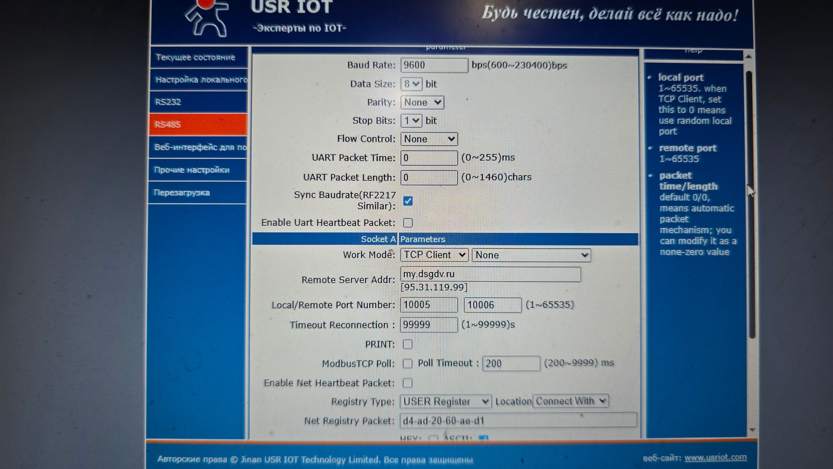Viewport: 833px width, 469px height.
Task: Open the Registry Type USER Register dropdown
Action: pos(445,402)
